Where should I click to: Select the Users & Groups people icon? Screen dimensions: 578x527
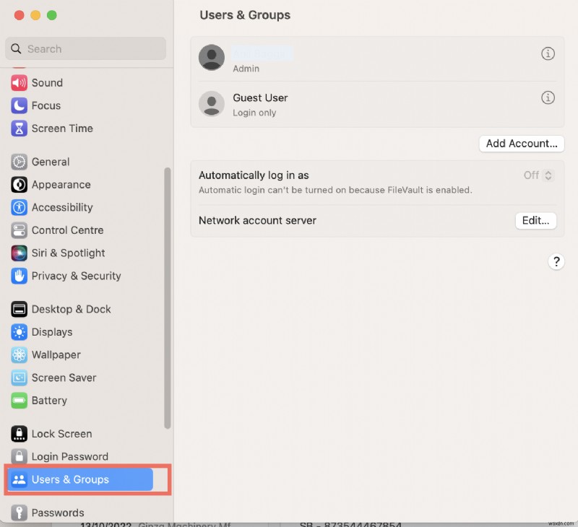tap(19, 479)
